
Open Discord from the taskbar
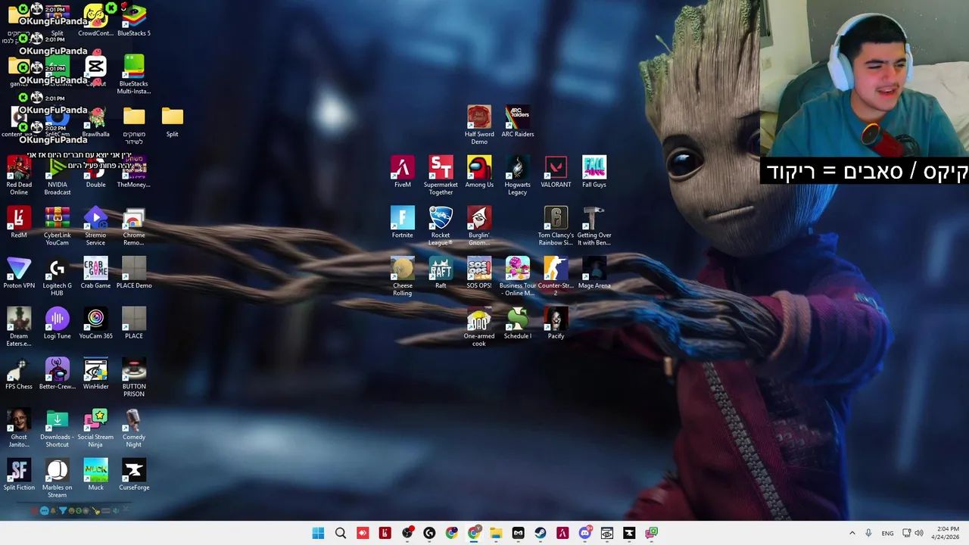pos(584,533)
